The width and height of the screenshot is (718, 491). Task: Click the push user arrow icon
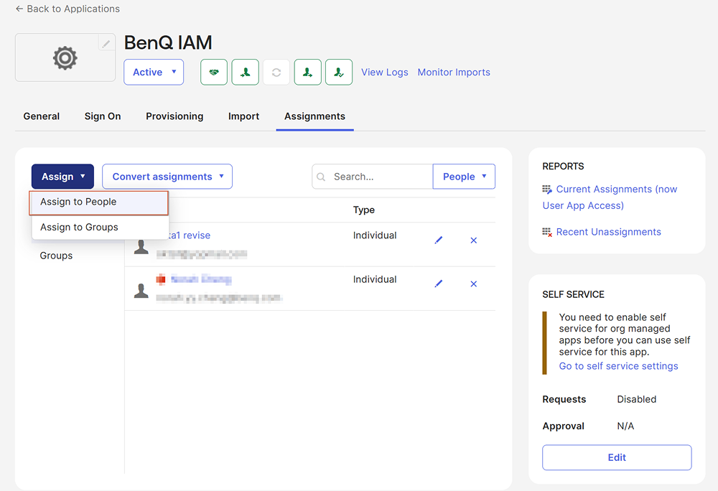[308, 73]
